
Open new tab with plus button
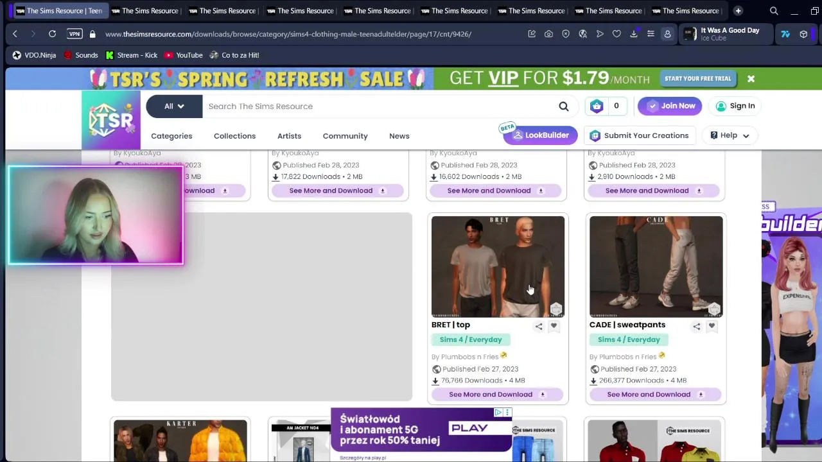[x=738, y=11]
